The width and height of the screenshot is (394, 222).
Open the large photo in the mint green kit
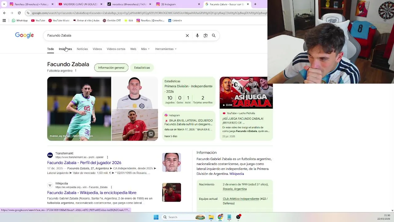click(79, 109)
